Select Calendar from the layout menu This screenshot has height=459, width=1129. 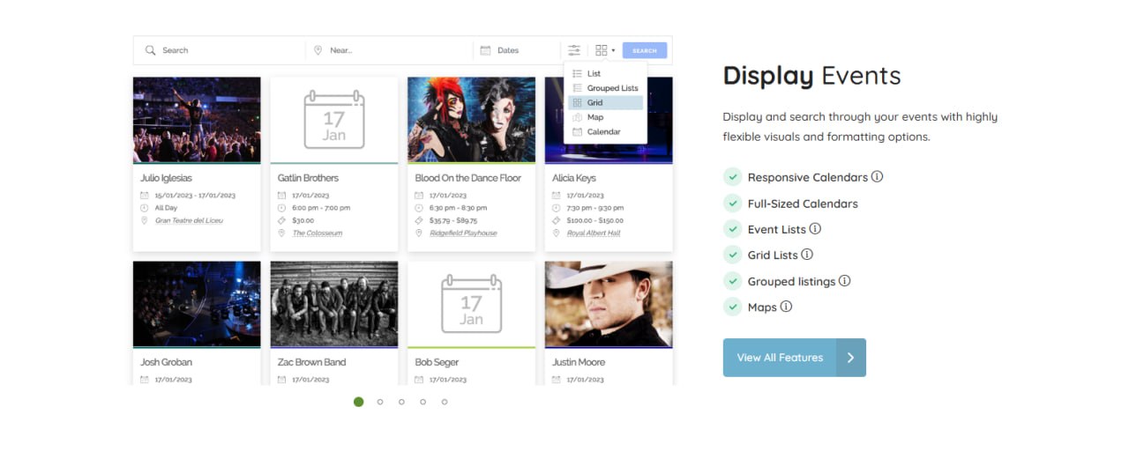605,132
